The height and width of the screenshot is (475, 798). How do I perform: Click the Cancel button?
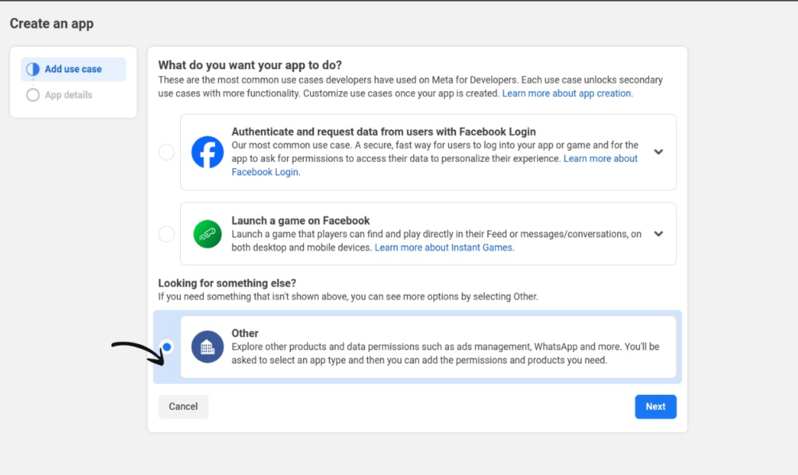[x=183, y=406]
